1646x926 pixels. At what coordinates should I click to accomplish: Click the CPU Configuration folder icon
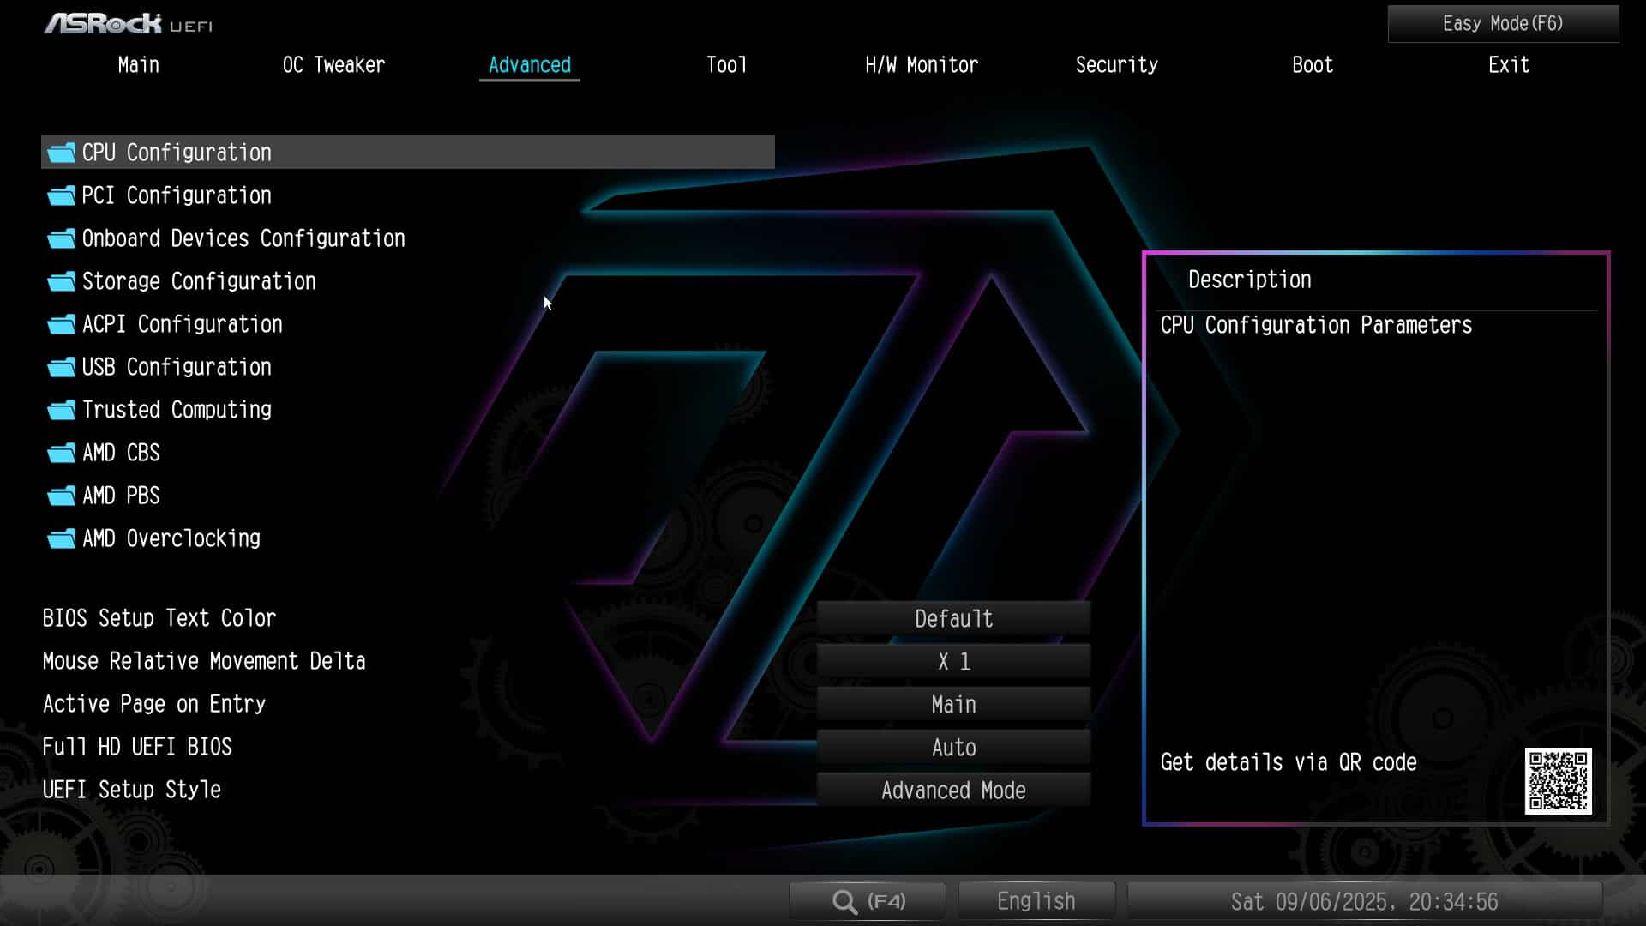[61, 153]
